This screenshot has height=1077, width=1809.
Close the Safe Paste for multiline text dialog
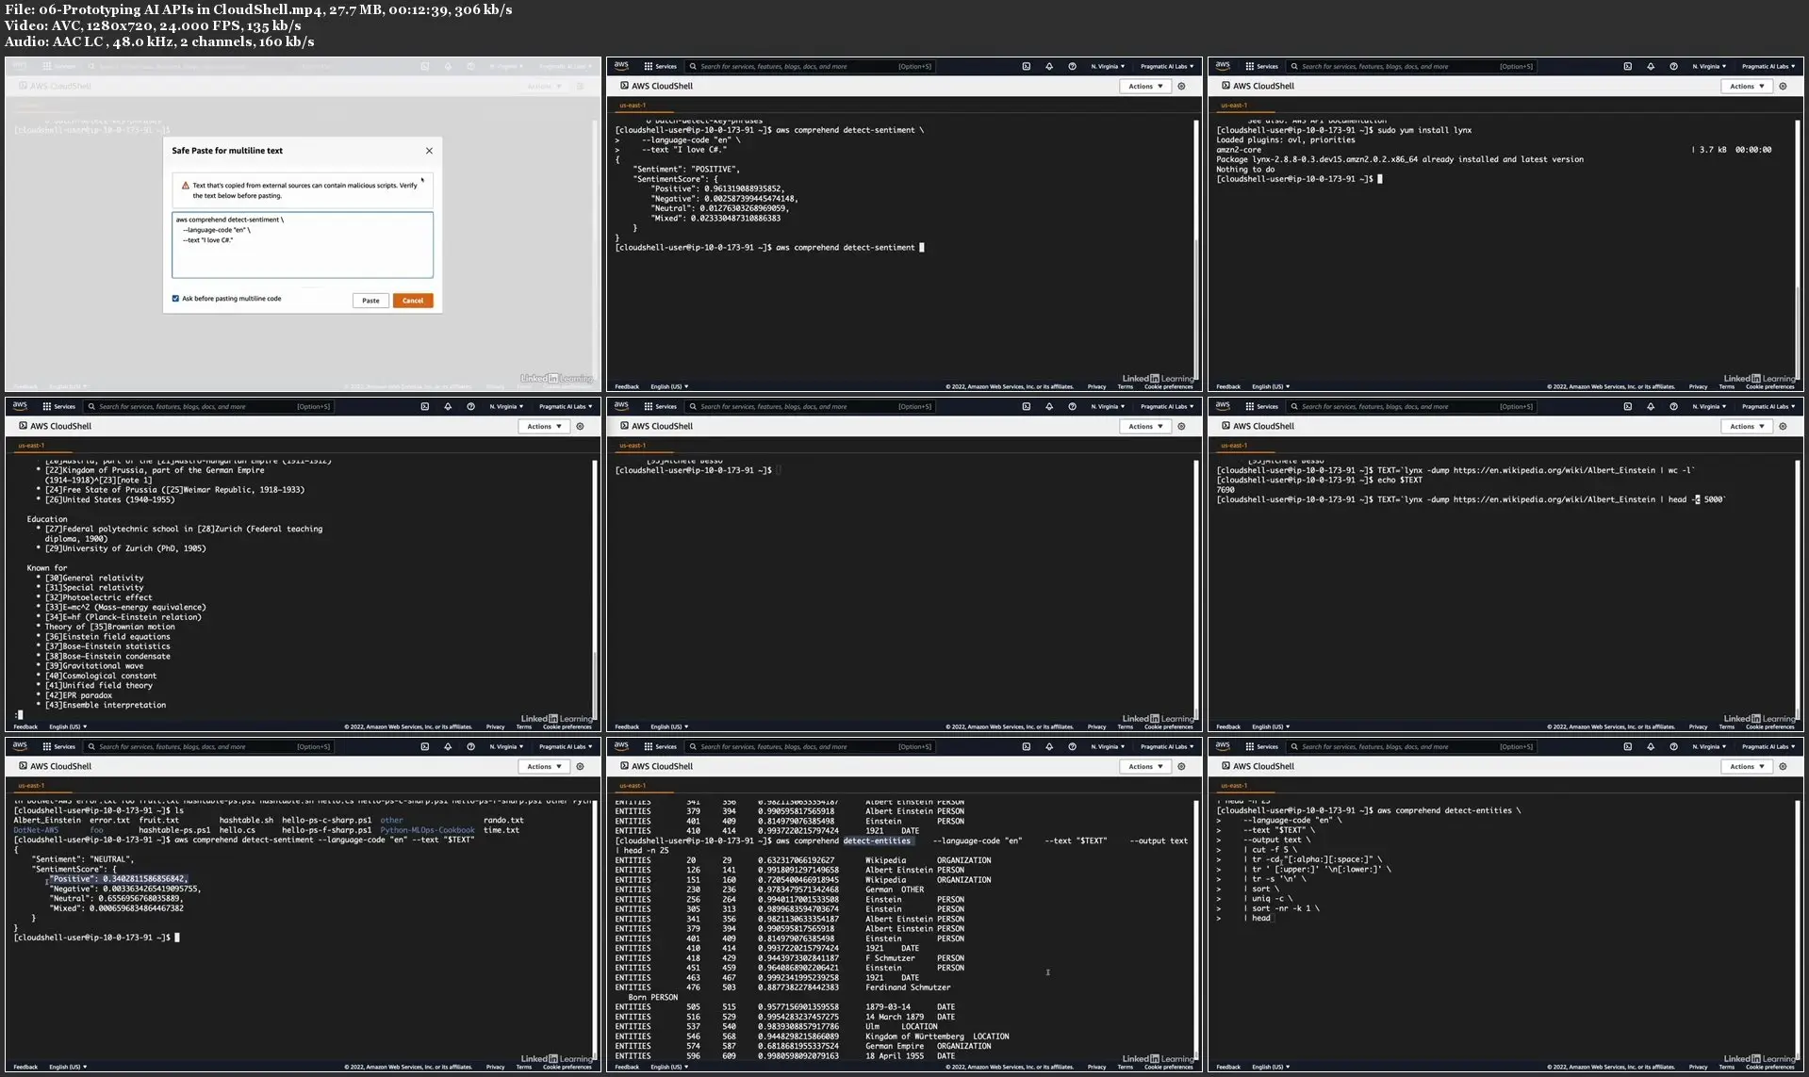pyautogui.click(x=429, y=151)
